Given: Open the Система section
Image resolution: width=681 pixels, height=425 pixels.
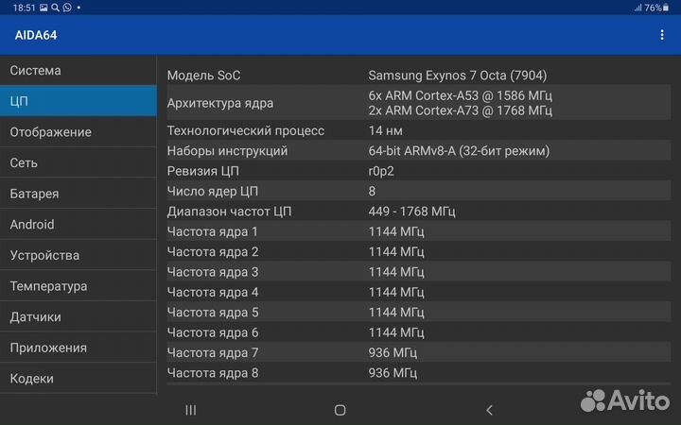Looking at the screenshot, I should (79, 70).
